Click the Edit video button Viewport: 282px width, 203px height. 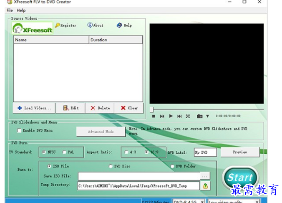tap(70, 108)
